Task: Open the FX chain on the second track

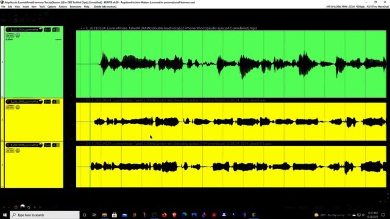Action: coord(54,102)
